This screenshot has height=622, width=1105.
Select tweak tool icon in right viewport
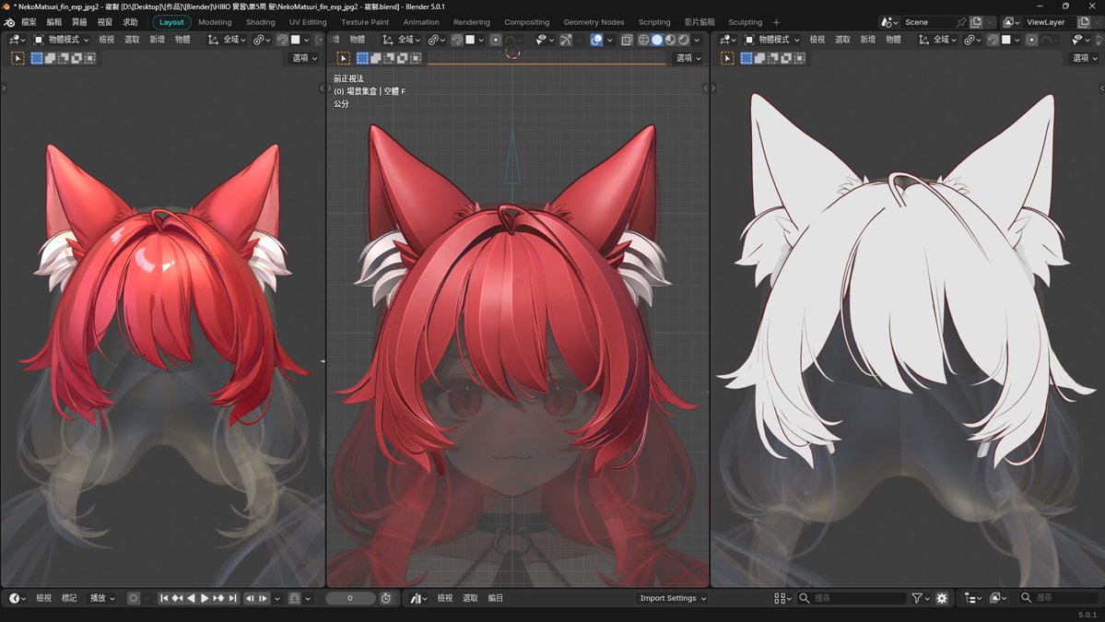pyautogui.click(x=727, y=58)
